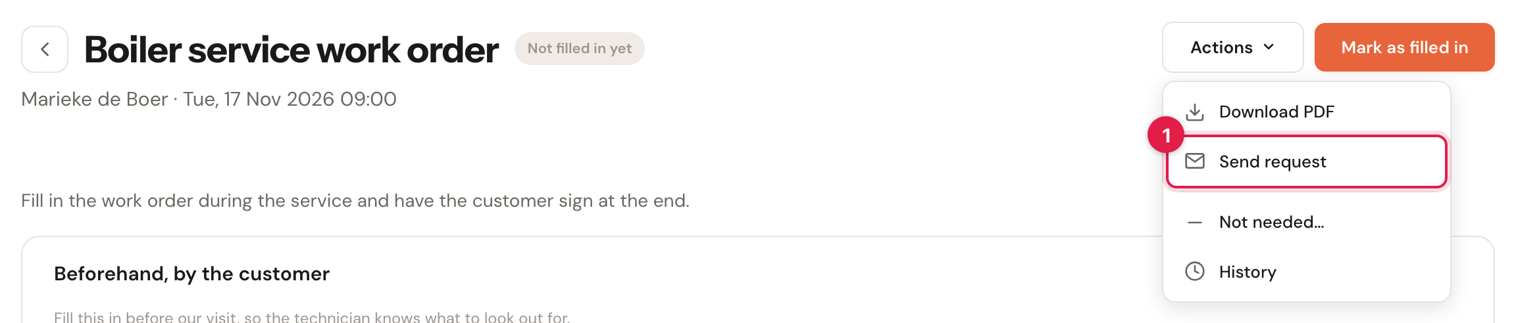
Task: Click the dash icon beside Not needed
Action: point(1195,223)
